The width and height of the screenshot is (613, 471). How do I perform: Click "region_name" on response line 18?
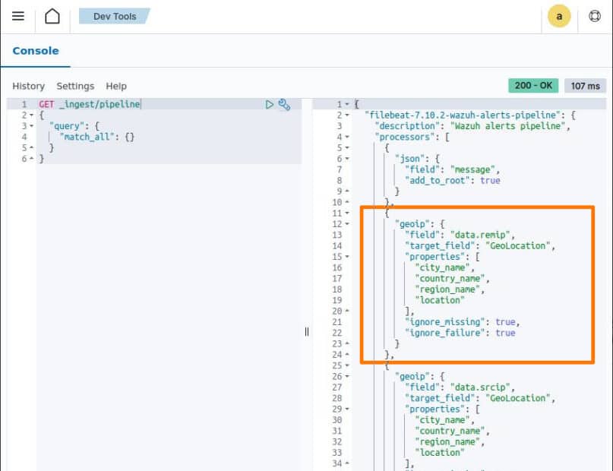(447, 289)
